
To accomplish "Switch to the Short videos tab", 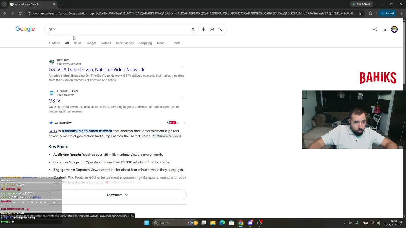I will 125,43.
